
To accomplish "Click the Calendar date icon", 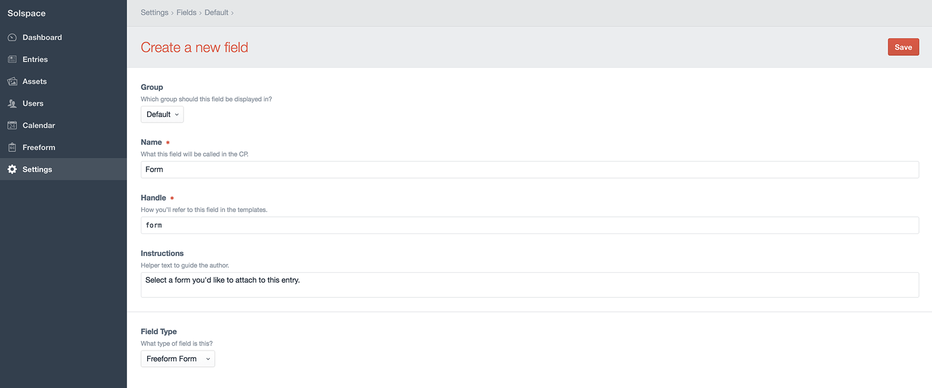I will coord(12,126).
